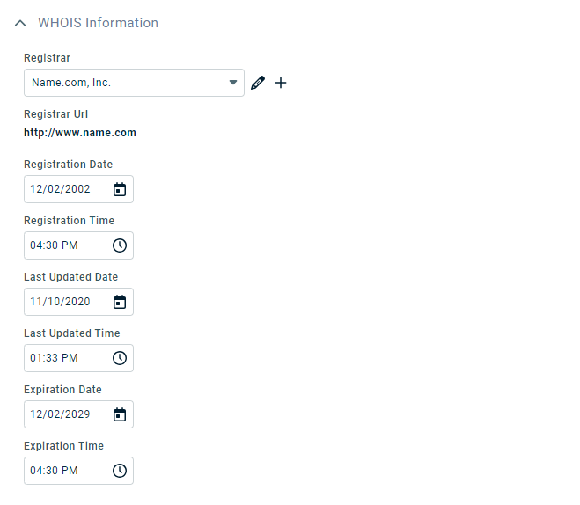Focus the Registration Date field 12/02/2002

click(x=65, y=189)
